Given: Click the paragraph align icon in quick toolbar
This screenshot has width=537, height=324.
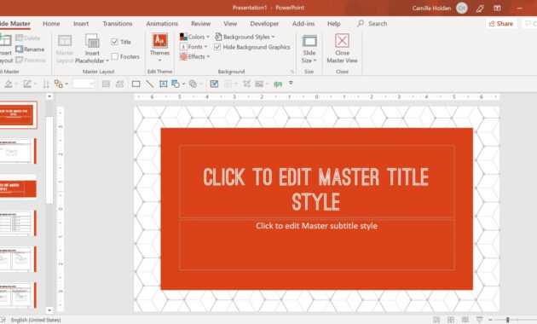Looking at the screenshot, I should 106,84.
